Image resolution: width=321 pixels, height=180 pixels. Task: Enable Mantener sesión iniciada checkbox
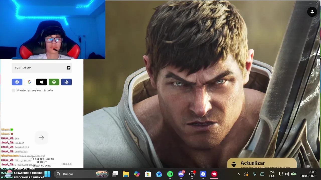(14, 90)
